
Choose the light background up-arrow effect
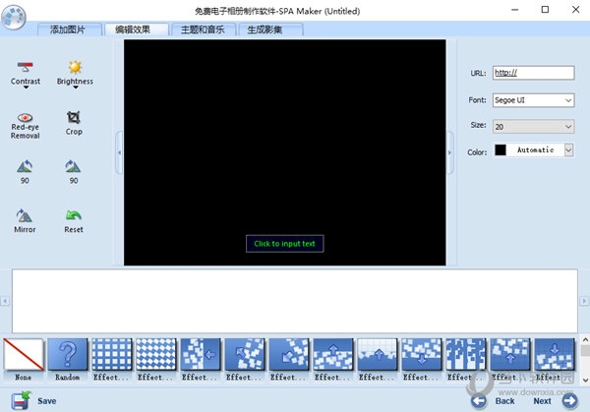[378, 354]
